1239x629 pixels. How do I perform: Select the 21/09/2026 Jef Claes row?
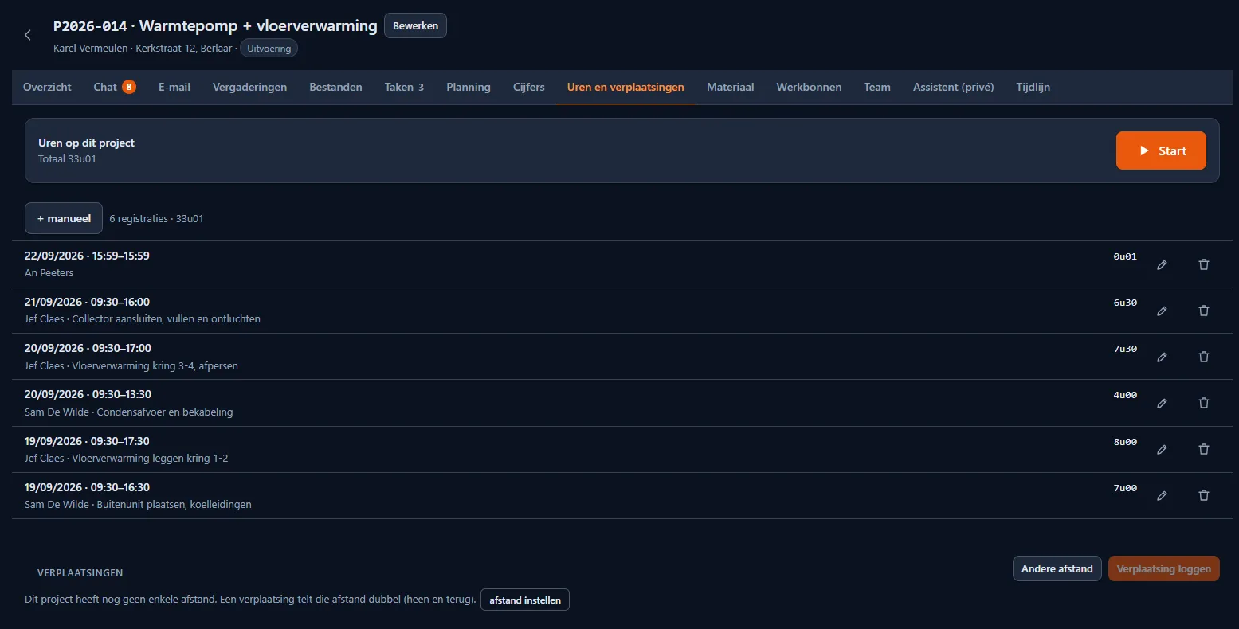[619, 311]
